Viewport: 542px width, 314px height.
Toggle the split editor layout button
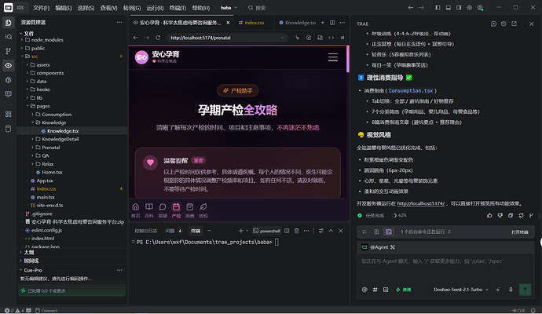[332, 23]
